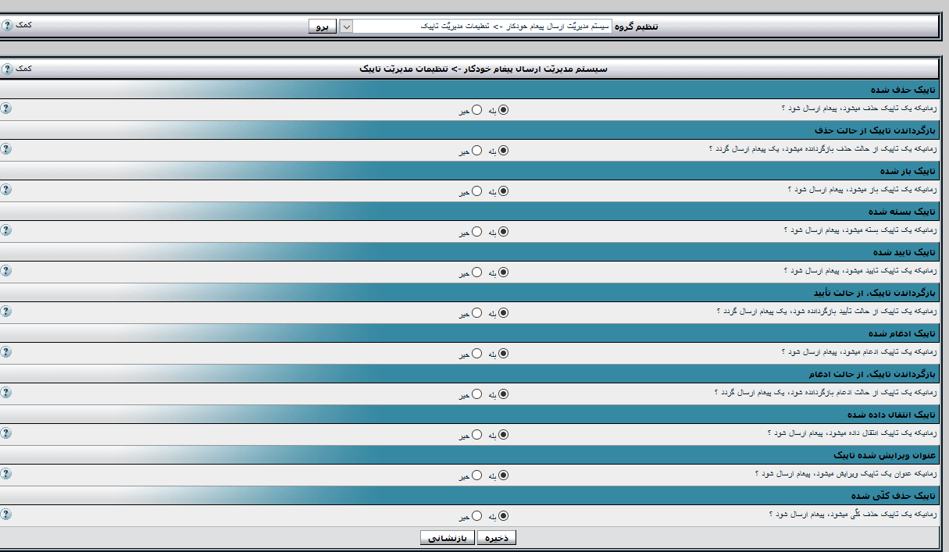Open the کمک help icon in the سیستم مدیریّت header
This screenshot has height=552, width=949.
(6, 69)
